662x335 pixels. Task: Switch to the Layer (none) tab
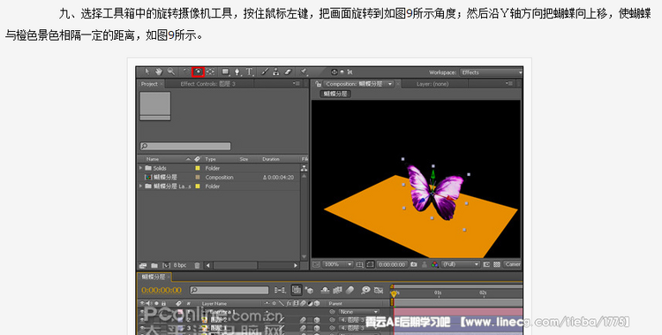433,84
